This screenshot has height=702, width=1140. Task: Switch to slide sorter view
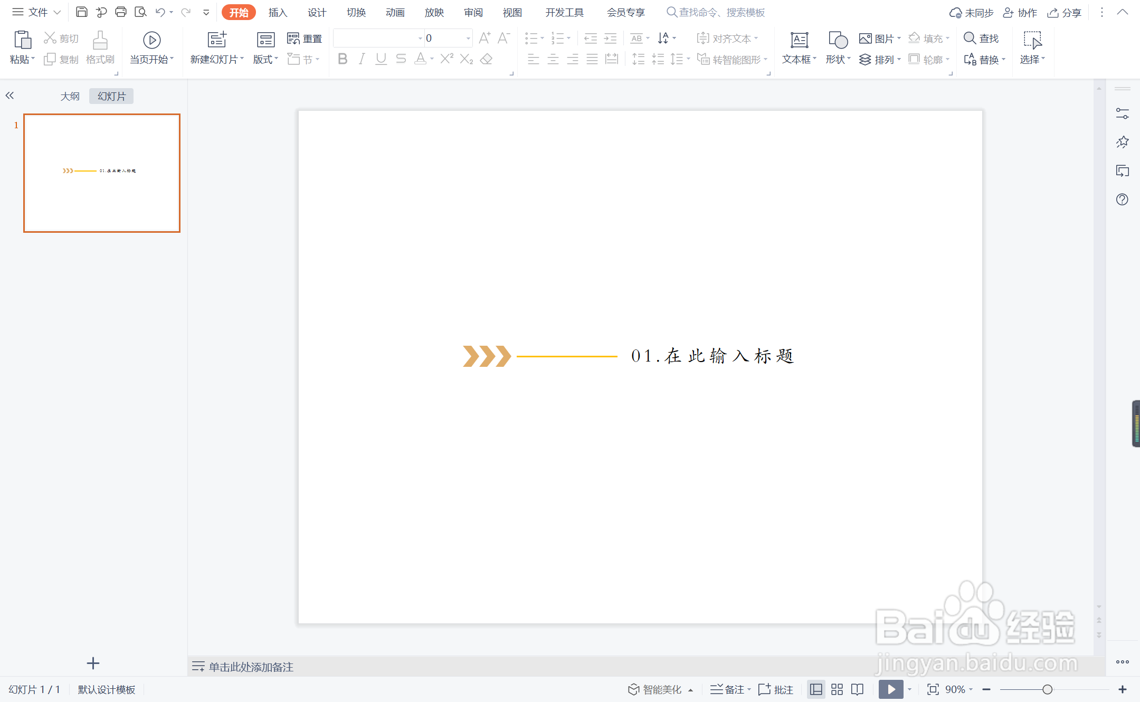[x=837, y=689]
